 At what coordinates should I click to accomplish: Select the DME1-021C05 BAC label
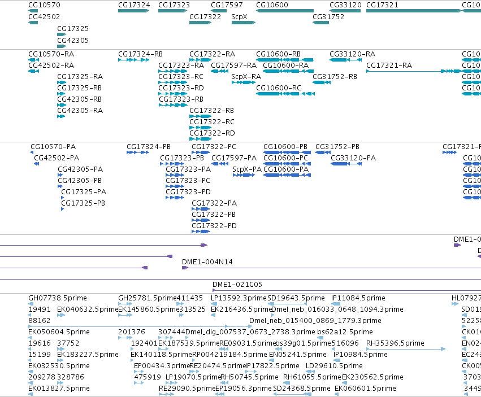pyautogui.click(x=237, y=285)
